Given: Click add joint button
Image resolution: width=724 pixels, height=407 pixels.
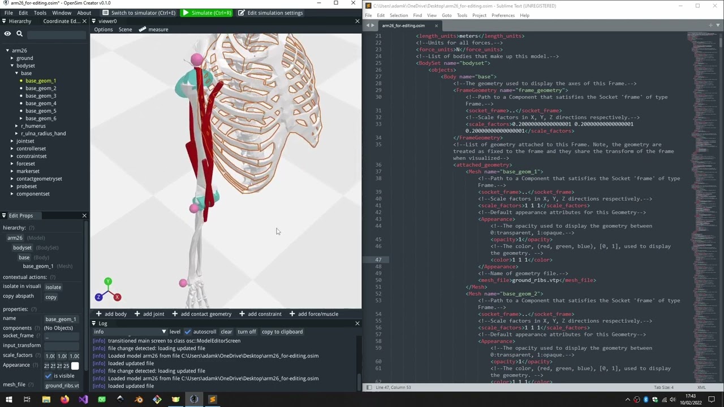Looking at the screenshot, I should coord(149,314).
